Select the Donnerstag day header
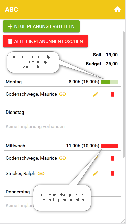 [18, 192]
